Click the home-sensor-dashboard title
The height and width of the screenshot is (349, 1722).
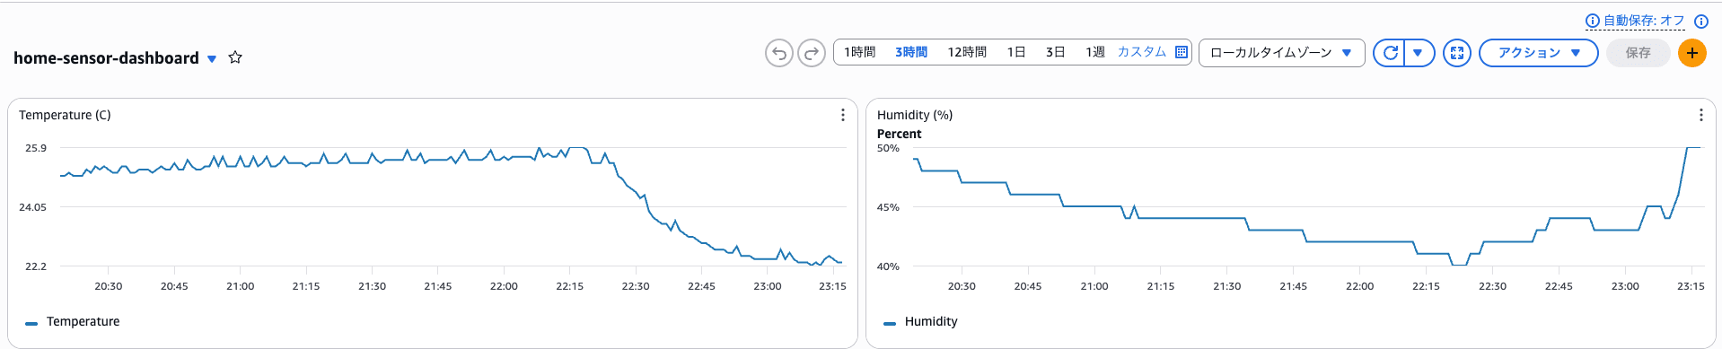[x=106, y=57]
